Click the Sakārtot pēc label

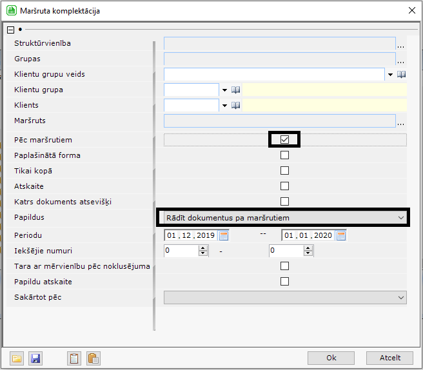38,297
